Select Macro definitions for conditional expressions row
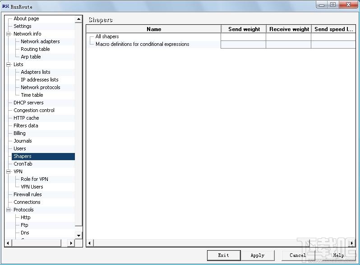The image size is (360, 265). pos(143,44)
